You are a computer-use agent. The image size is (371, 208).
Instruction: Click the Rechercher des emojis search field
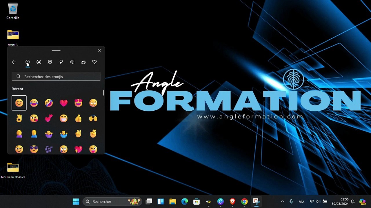coord(56,77)
